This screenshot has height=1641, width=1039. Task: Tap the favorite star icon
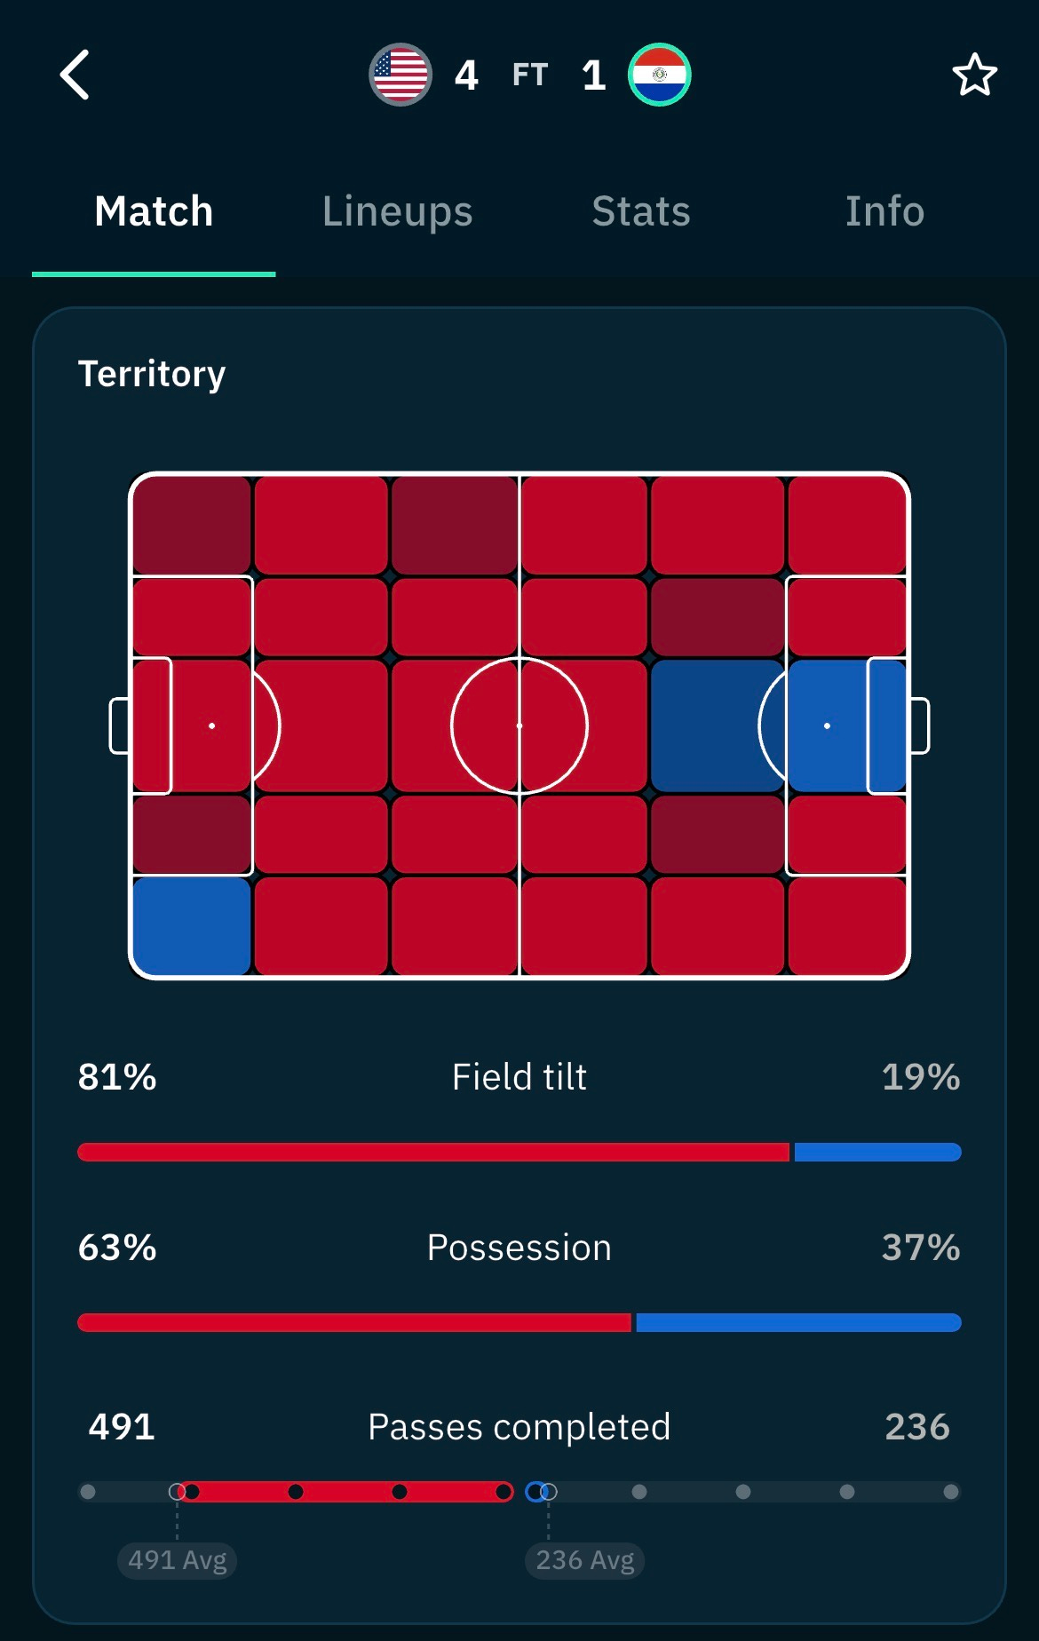(x=974, y=75)
